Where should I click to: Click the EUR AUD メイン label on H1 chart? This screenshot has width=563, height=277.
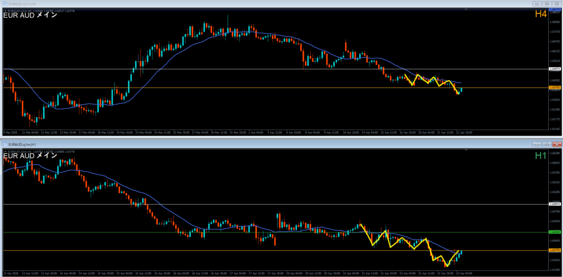click(30, 156)
